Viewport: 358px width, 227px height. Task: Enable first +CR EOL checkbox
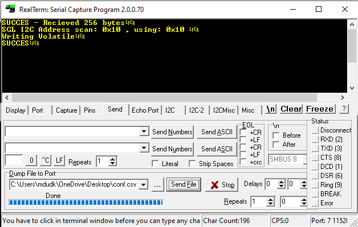243,133
